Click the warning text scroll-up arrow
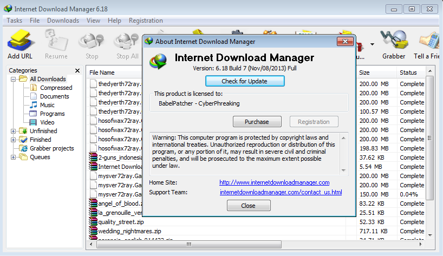This screenshot has width=443, height=256. click(x=343, y=138)
